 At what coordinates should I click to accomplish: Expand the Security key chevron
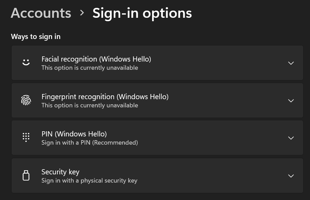[x=291, y=176]
